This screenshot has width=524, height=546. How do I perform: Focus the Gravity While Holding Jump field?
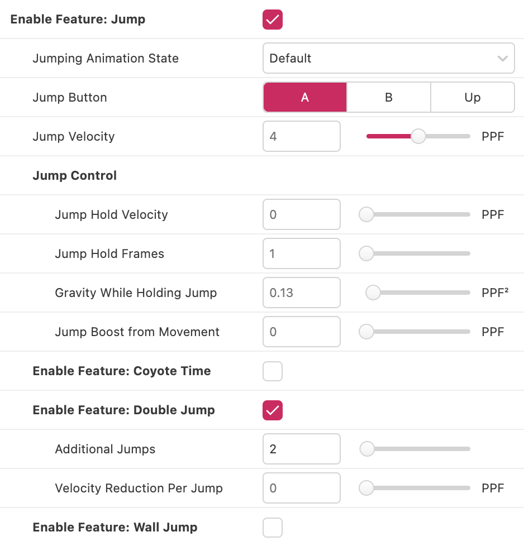[x=301, y=293]
